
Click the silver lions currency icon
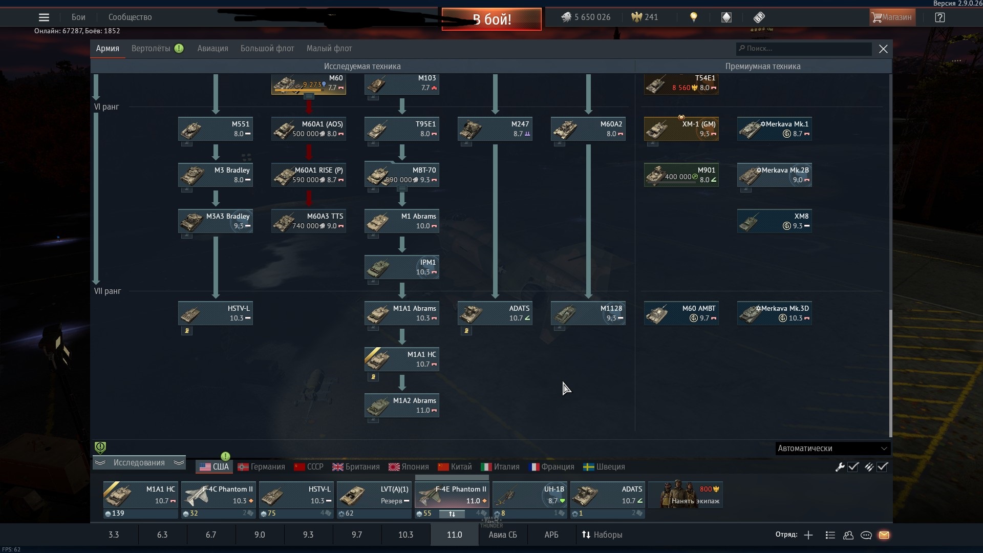click(x=566, y=17)
